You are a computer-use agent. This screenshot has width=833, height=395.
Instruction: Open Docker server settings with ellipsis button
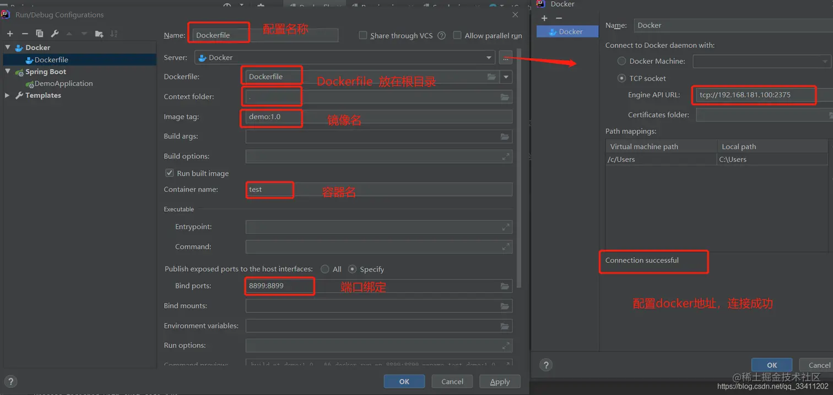(x=505, y=57)
